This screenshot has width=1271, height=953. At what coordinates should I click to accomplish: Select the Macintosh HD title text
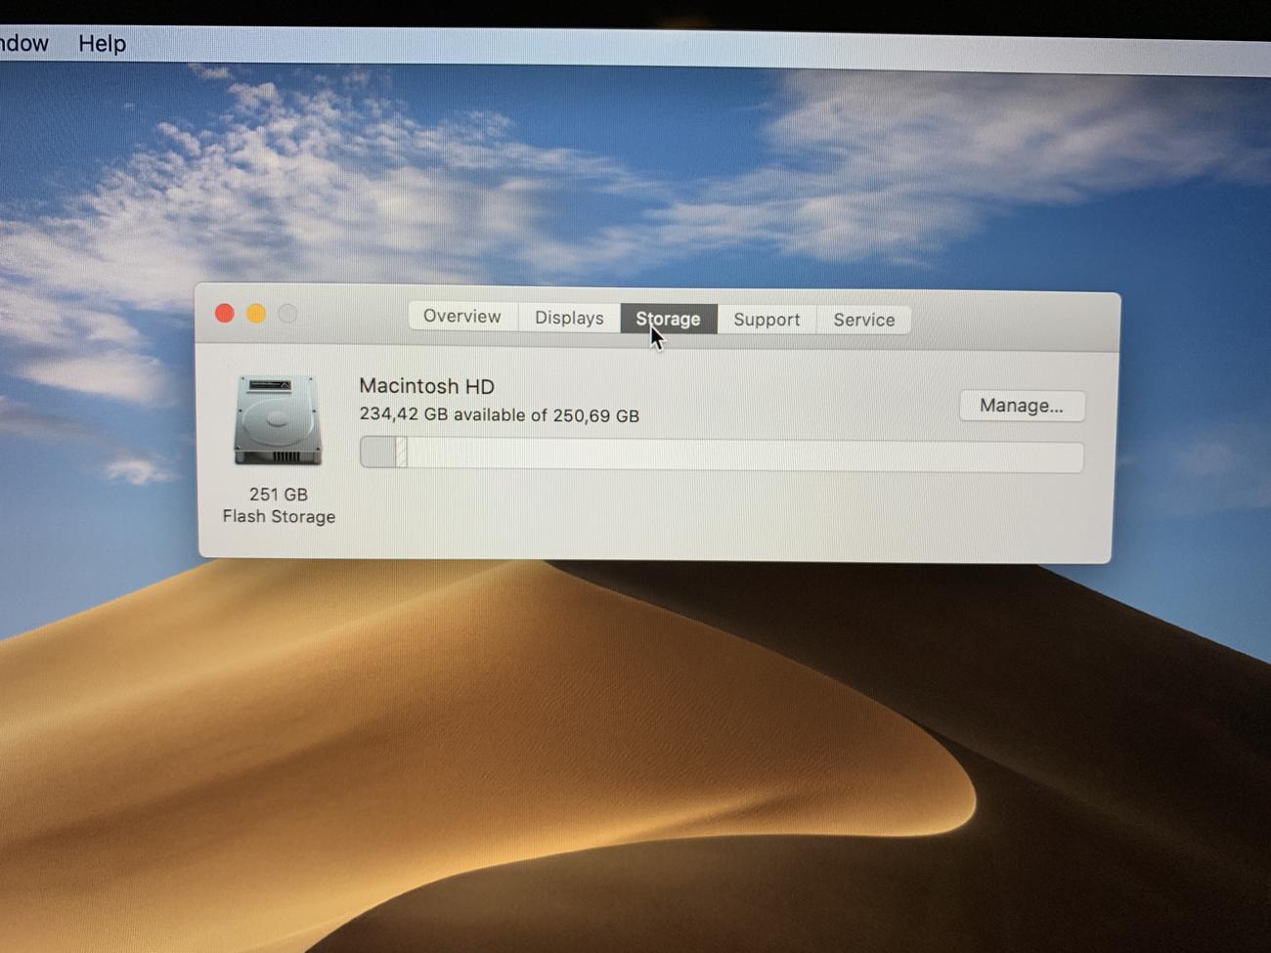[426, 386]
